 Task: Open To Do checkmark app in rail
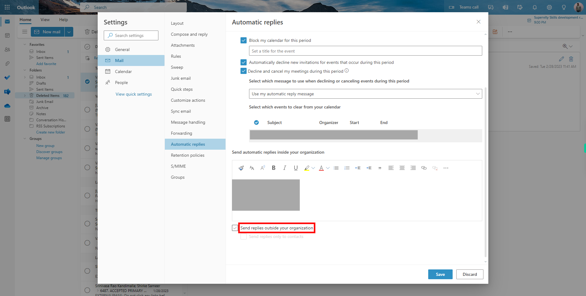point(7,78)
